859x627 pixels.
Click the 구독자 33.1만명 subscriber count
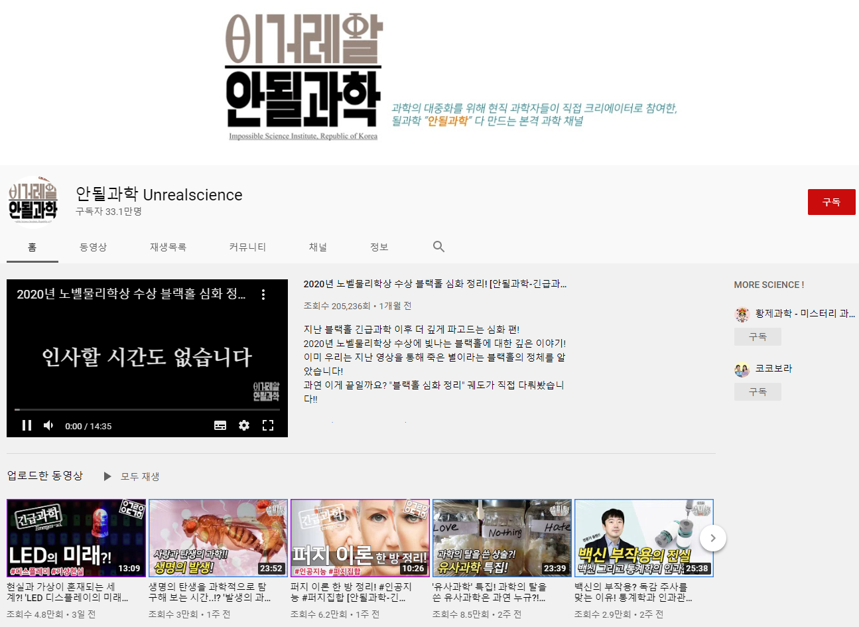109,212
